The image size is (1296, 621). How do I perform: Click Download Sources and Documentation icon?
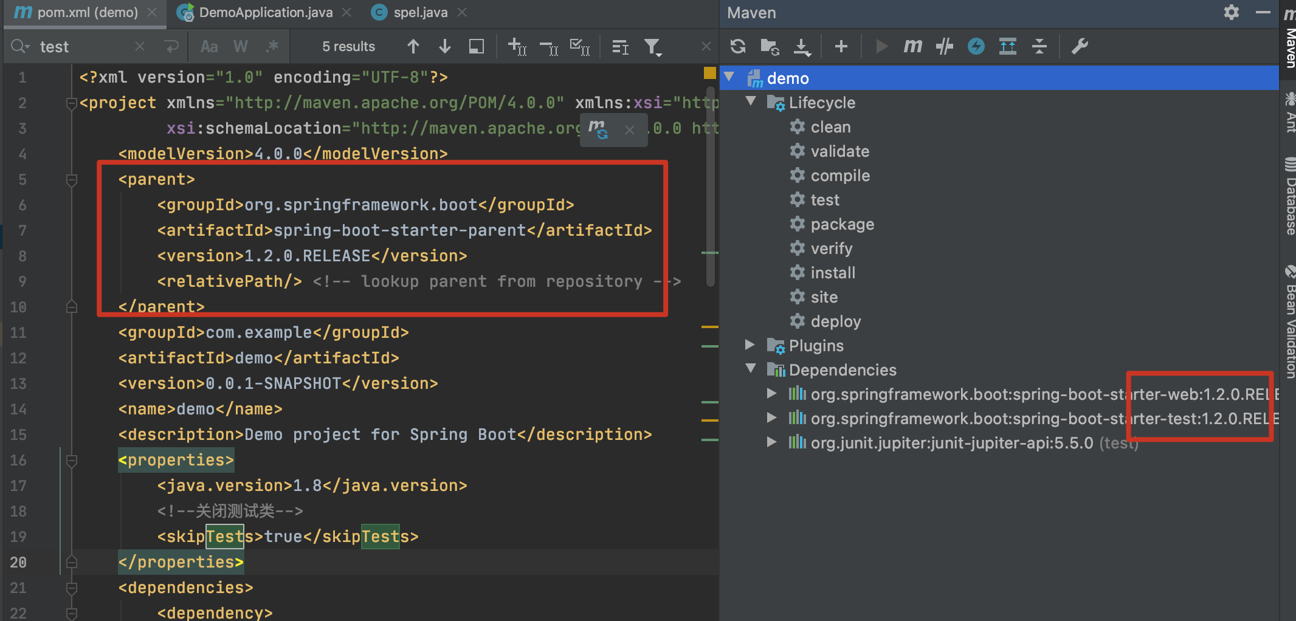(x=802, y=47)
